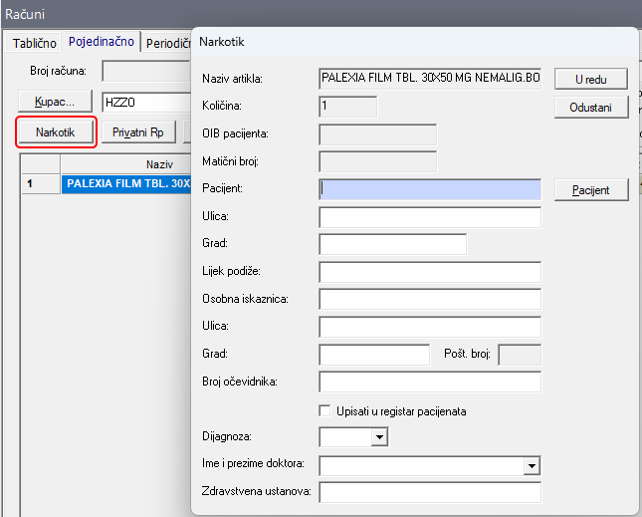This screenshot has height=517, width=642.
Task: Switch to the Tablično tab
Action: [x=34, y=43]
